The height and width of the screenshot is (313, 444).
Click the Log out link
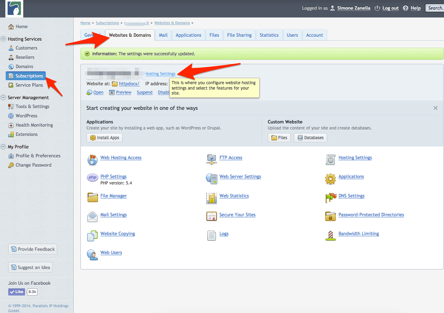tap(390, 8)
